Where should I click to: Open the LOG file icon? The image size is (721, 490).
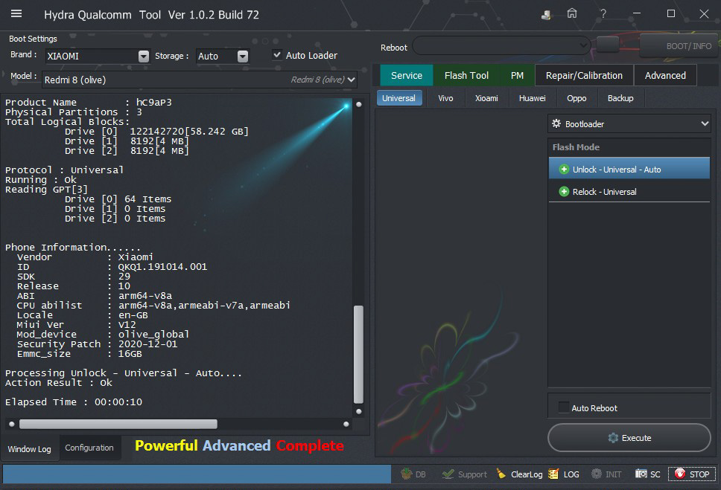[553, 474]
